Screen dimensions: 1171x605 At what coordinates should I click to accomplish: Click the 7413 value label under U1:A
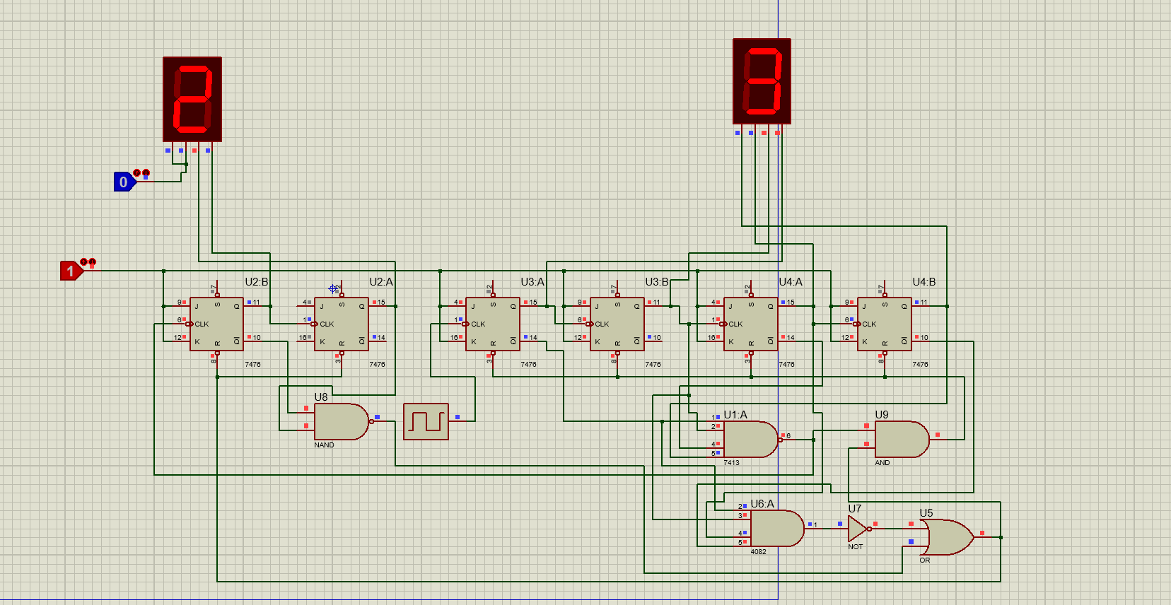click(731, 463)
